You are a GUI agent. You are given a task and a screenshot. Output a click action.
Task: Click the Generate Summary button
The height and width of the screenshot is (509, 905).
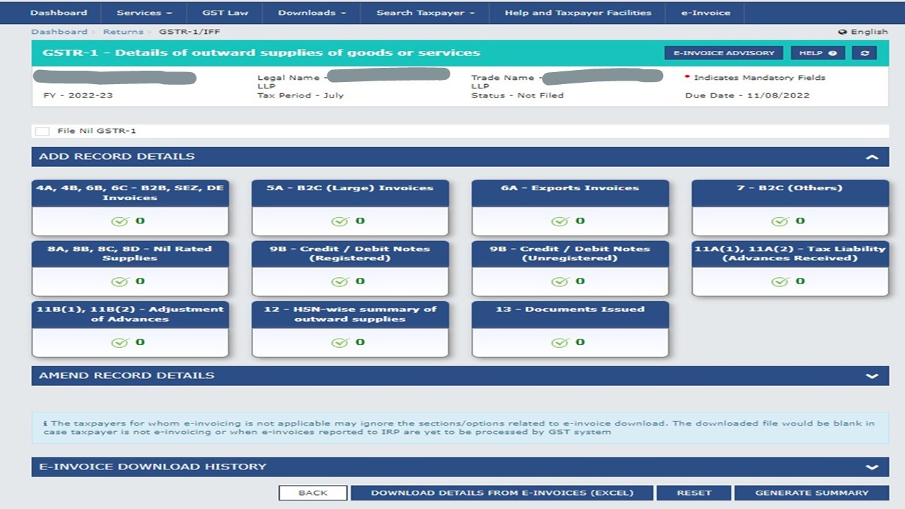click(x=812, y=493)
